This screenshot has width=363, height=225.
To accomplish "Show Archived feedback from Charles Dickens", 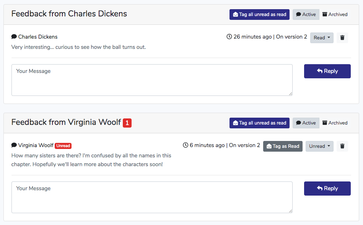I will tap(335, 15).
